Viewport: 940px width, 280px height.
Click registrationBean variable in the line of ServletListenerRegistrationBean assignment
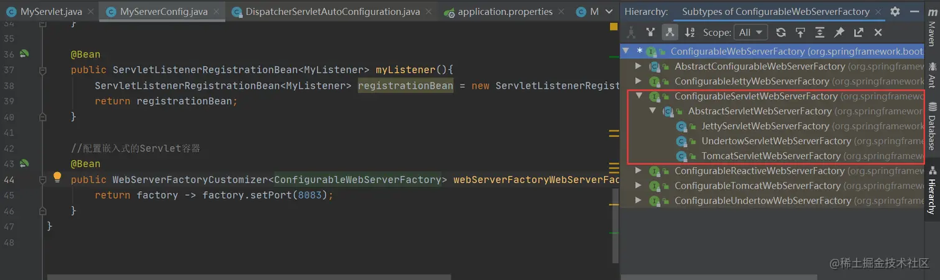[405, 86]
